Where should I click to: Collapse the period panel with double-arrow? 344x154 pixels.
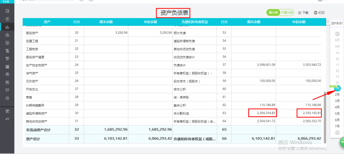327,22
